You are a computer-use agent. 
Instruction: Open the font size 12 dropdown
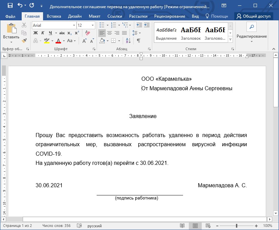[x=93, y=25]
